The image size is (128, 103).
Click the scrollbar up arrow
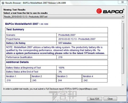(123, 21)
